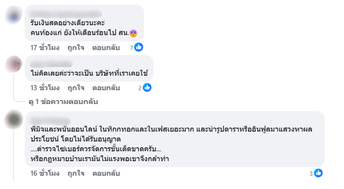Click ตอบกลับ under the online gambling comment

106,173
